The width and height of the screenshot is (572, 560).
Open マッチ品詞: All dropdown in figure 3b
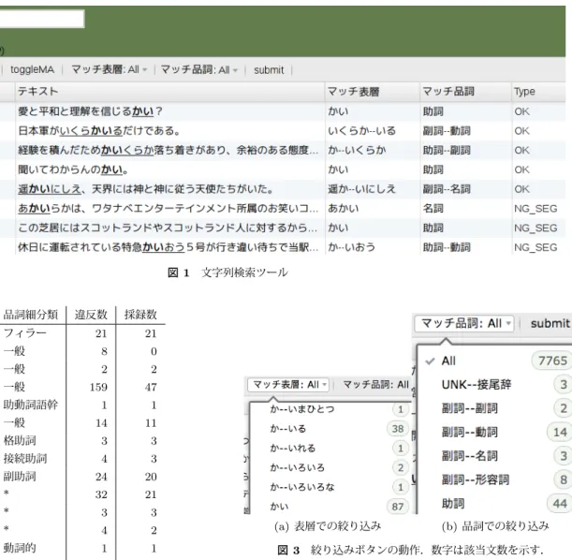[464, 323]
